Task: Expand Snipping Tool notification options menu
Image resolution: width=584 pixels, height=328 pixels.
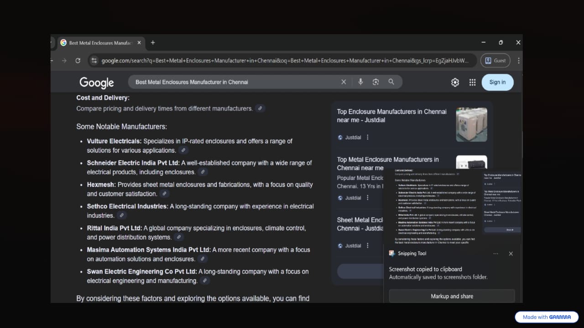Action: point(495,254)
